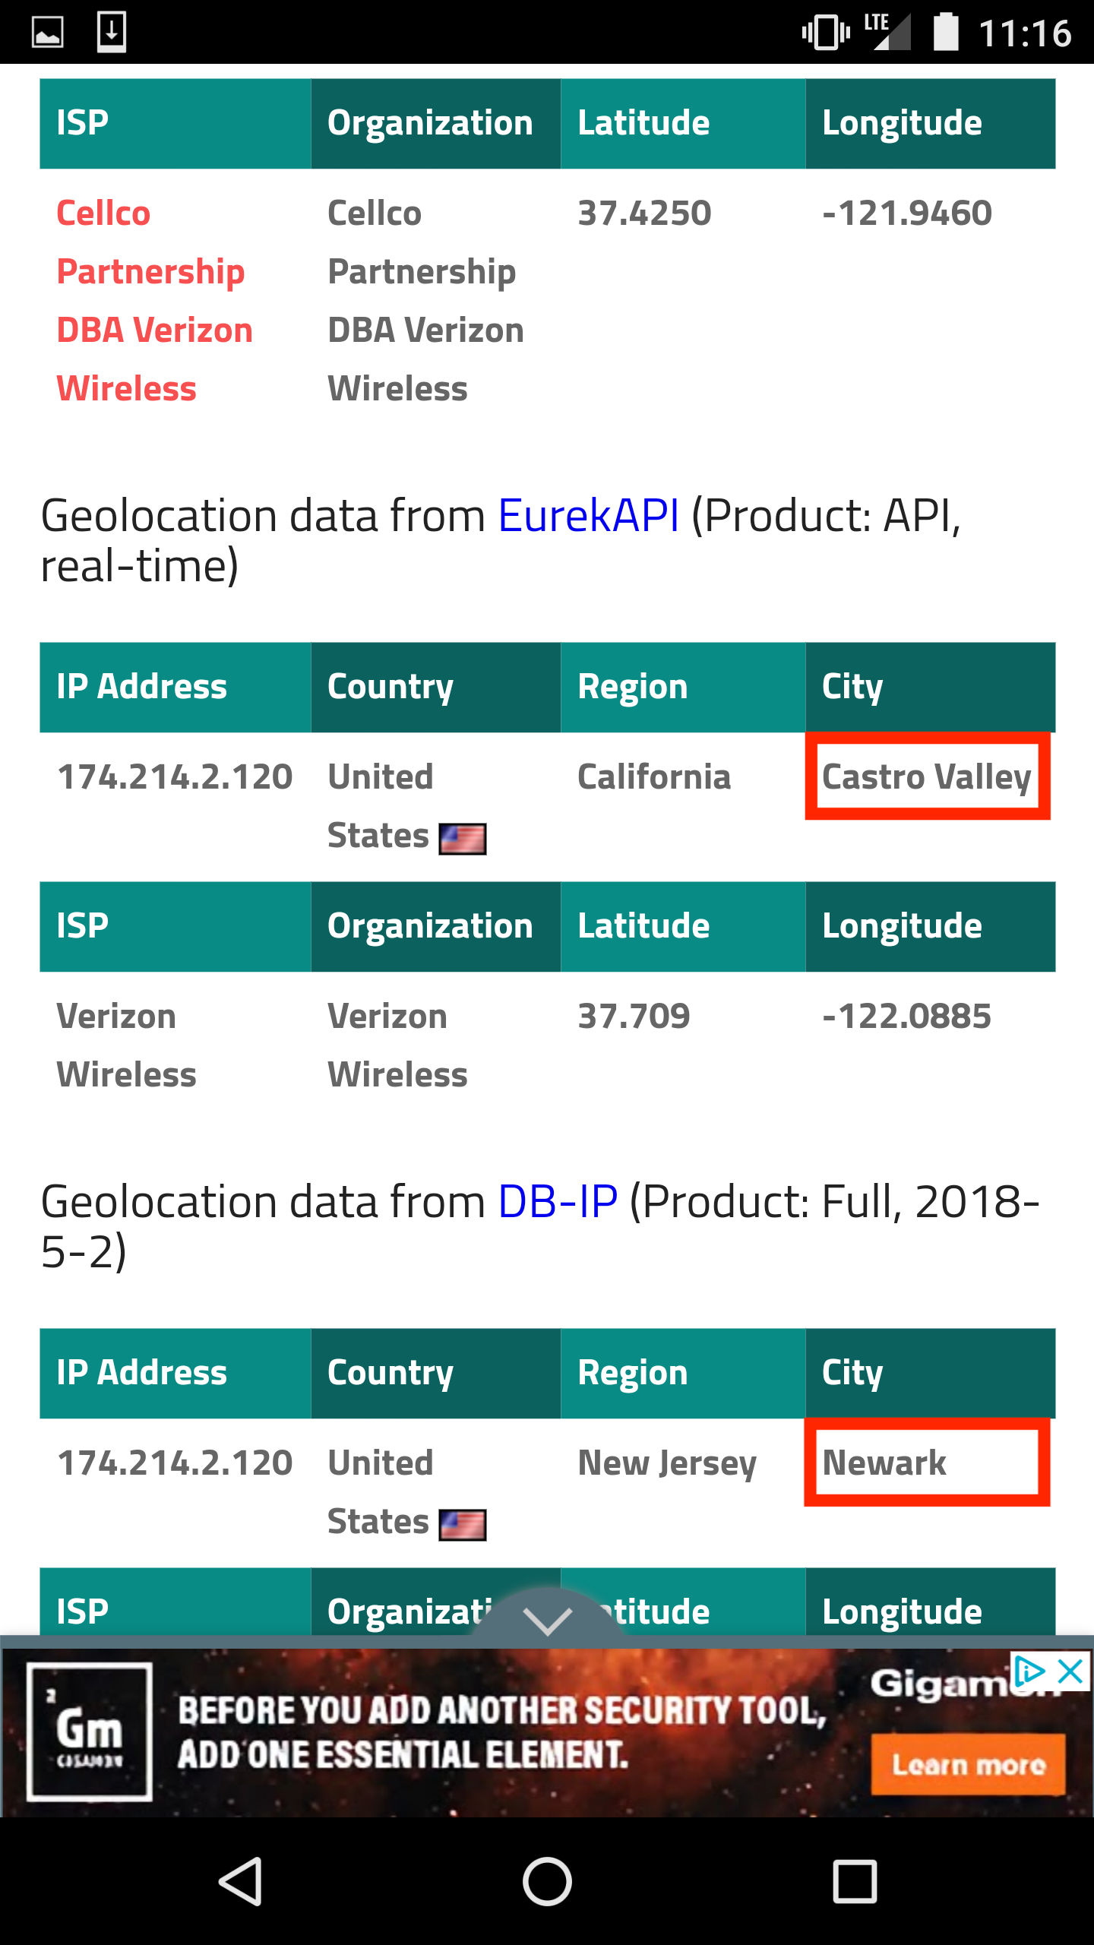Tap the US flag next to California row
The image size is (1094, 1945).
click(462, 840)
